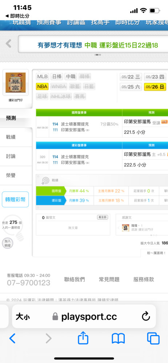Screen dimensions: 168x363
Task: Tap the thank-you post avatar thumbnail
Action: pos(125,228)
